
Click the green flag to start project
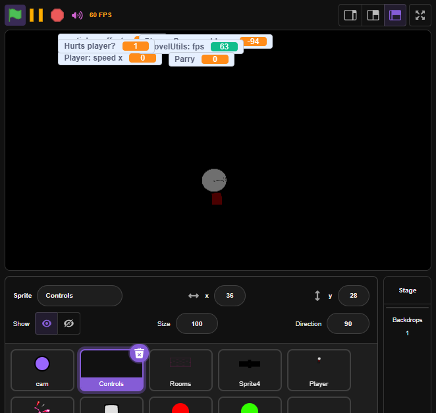click(x=15, y=15)
